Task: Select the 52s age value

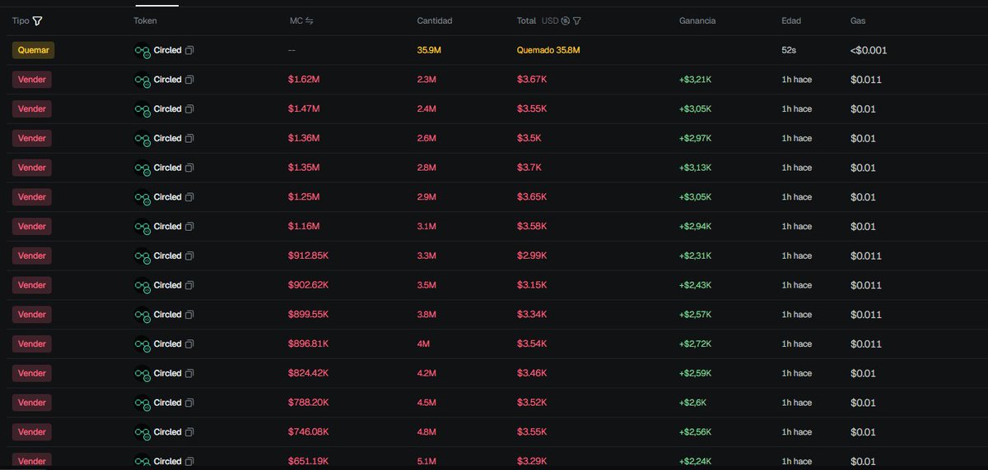Action: click(x=789, y=50)
